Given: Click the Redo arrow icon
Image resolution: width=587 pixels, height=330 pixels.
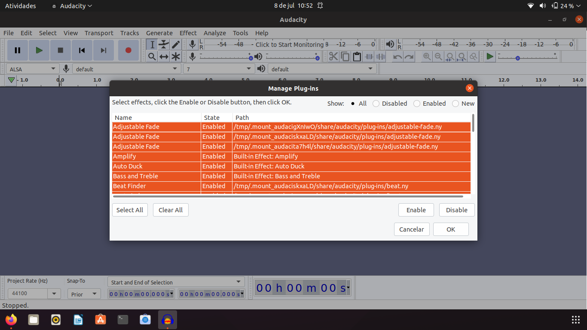Looking at the screenshot, I should [409, 56].
